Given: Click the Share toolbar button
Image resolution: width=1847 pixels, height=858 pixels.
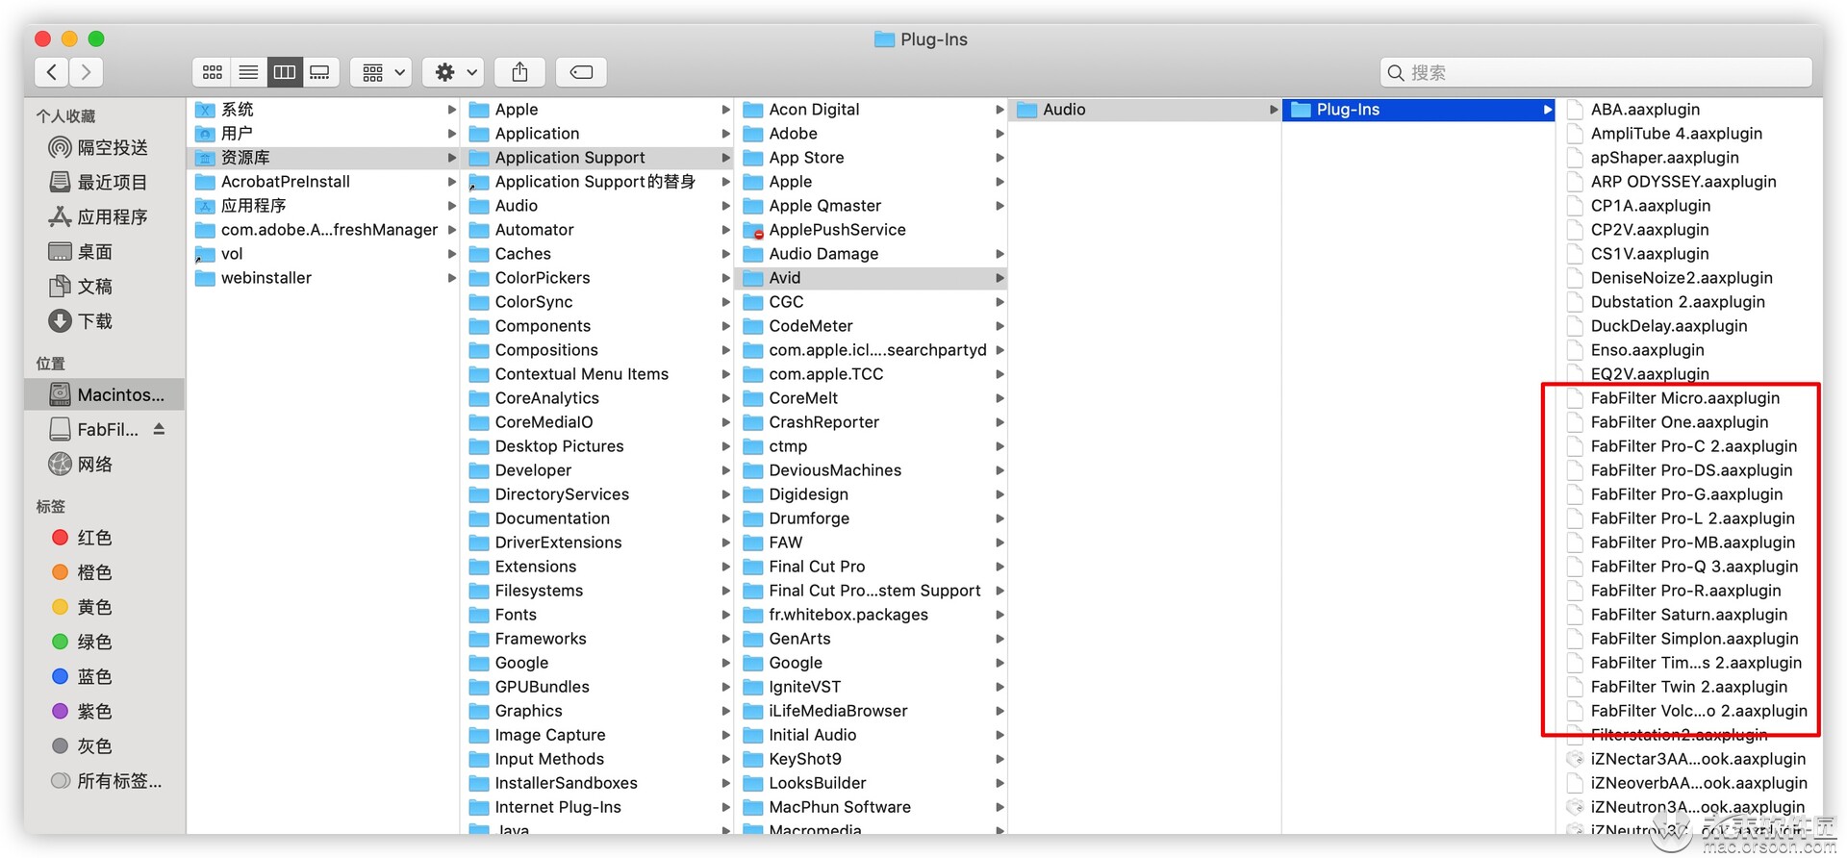Looking at the screenshot, I should point(519,72).
